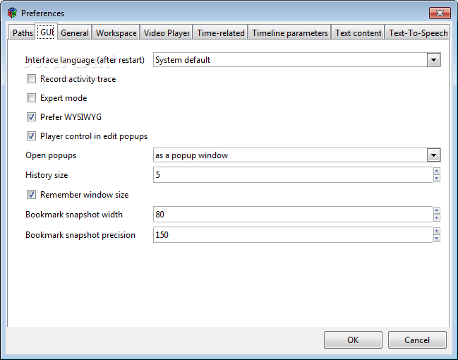This screenshot has width=458, height=360.
Task: Click the 'Open popups' label
Action: pos(51,155)
